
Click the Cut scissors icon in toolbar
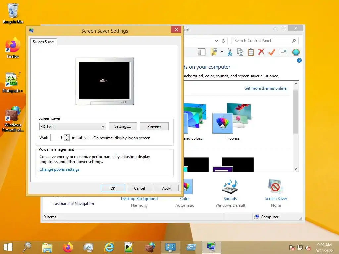pyautogui.click(x=230, y=52)
